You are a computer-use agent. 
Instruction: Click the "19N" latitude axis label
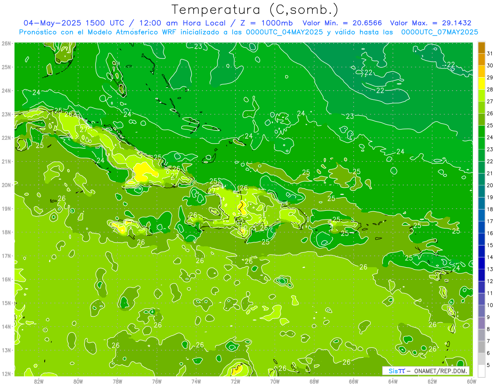pos(6,208)
